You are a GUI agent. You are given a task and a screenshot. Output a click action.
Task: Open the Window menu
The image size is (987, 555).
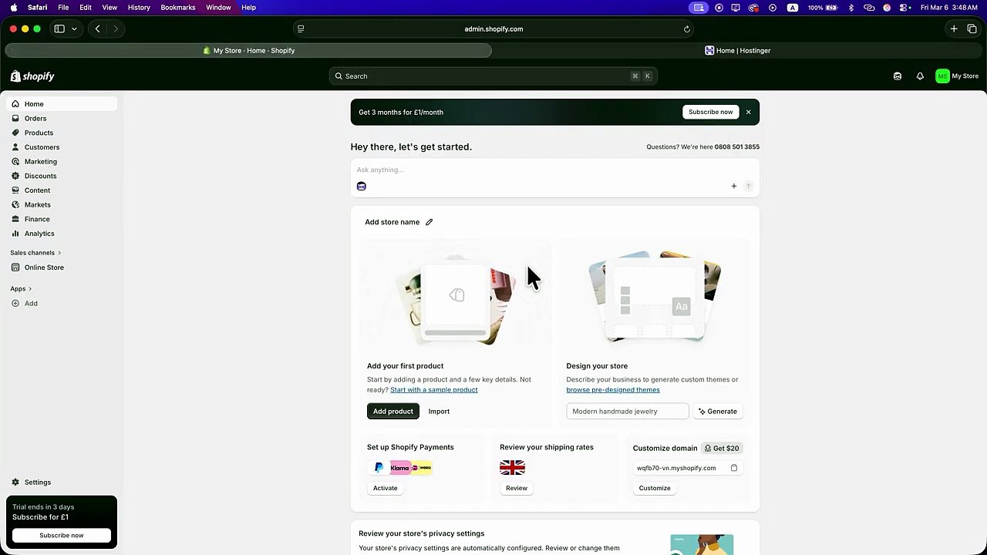[218, 8]
